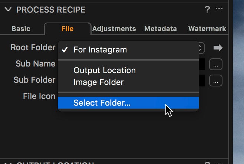Switch to the Basic tab
Screen dimensions: 244x164
pyautogui.click(x=21, y=29)
